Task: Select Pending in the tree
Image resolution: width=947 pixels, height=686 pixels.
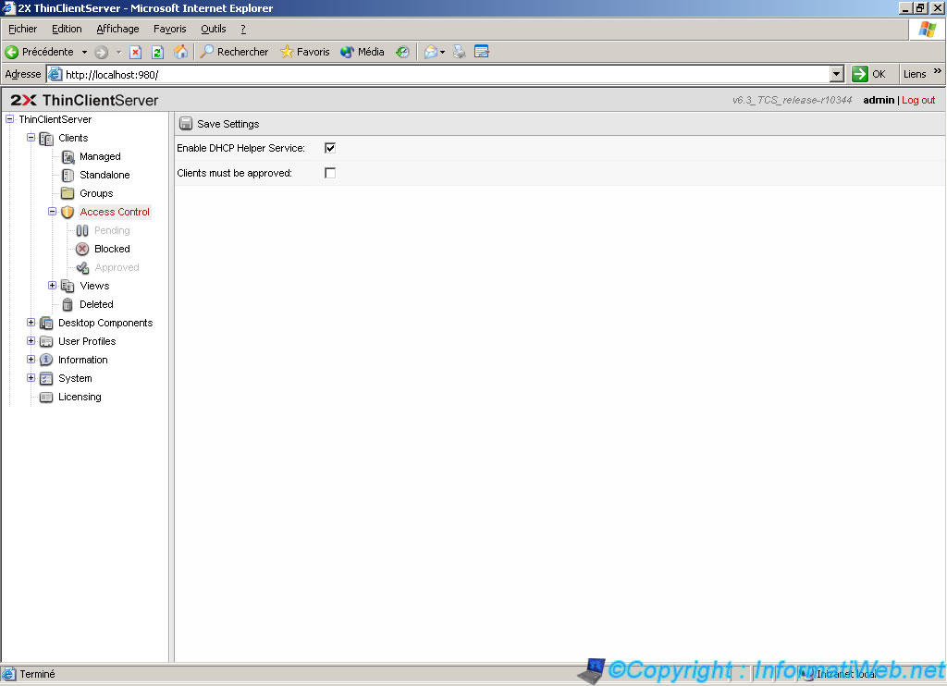Action: click(x=112, y=231)
